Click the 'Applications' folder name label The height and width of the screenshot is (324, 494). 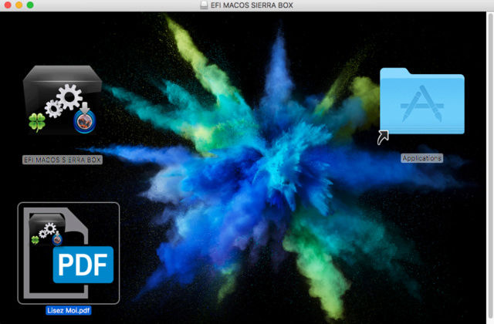pos(422,158)
